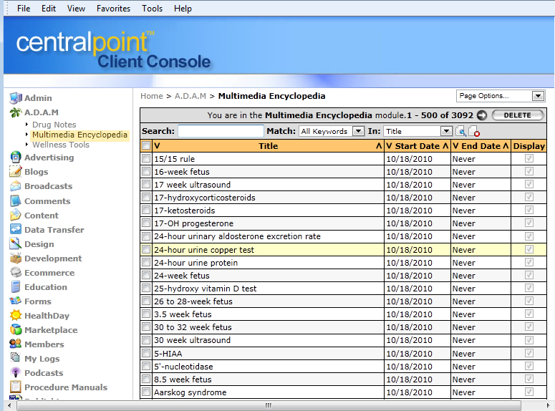This screenshot has height=411, width=555.
Task: Open the In Title dropdown
Action: tap(418, 131)
